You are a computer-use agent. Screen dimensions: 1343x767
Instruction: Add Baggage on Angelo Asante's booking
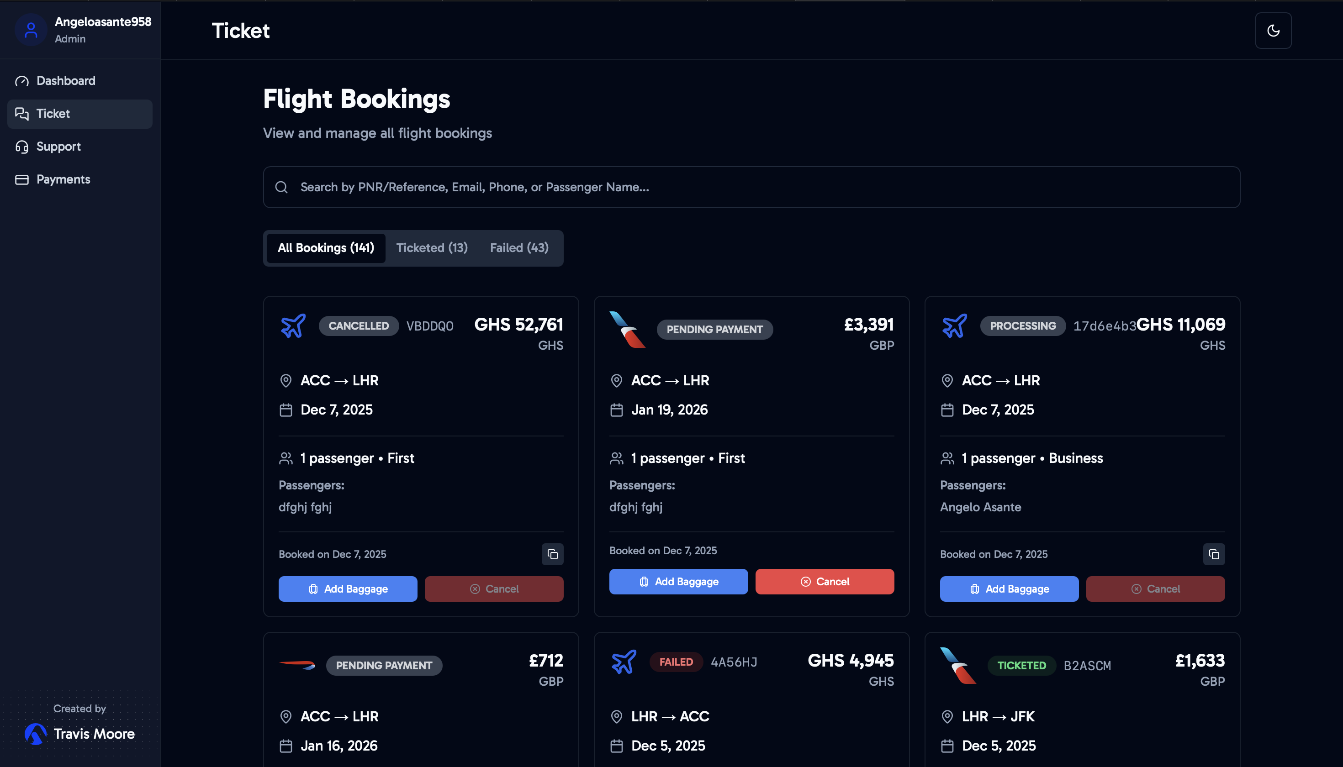pyautogui.click(x=1009, y=589)
